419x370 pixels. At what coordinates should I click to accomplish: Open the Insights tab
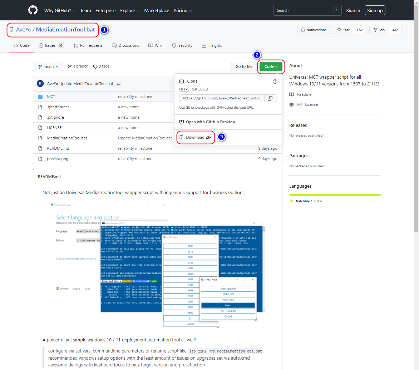tap(212, 45)
